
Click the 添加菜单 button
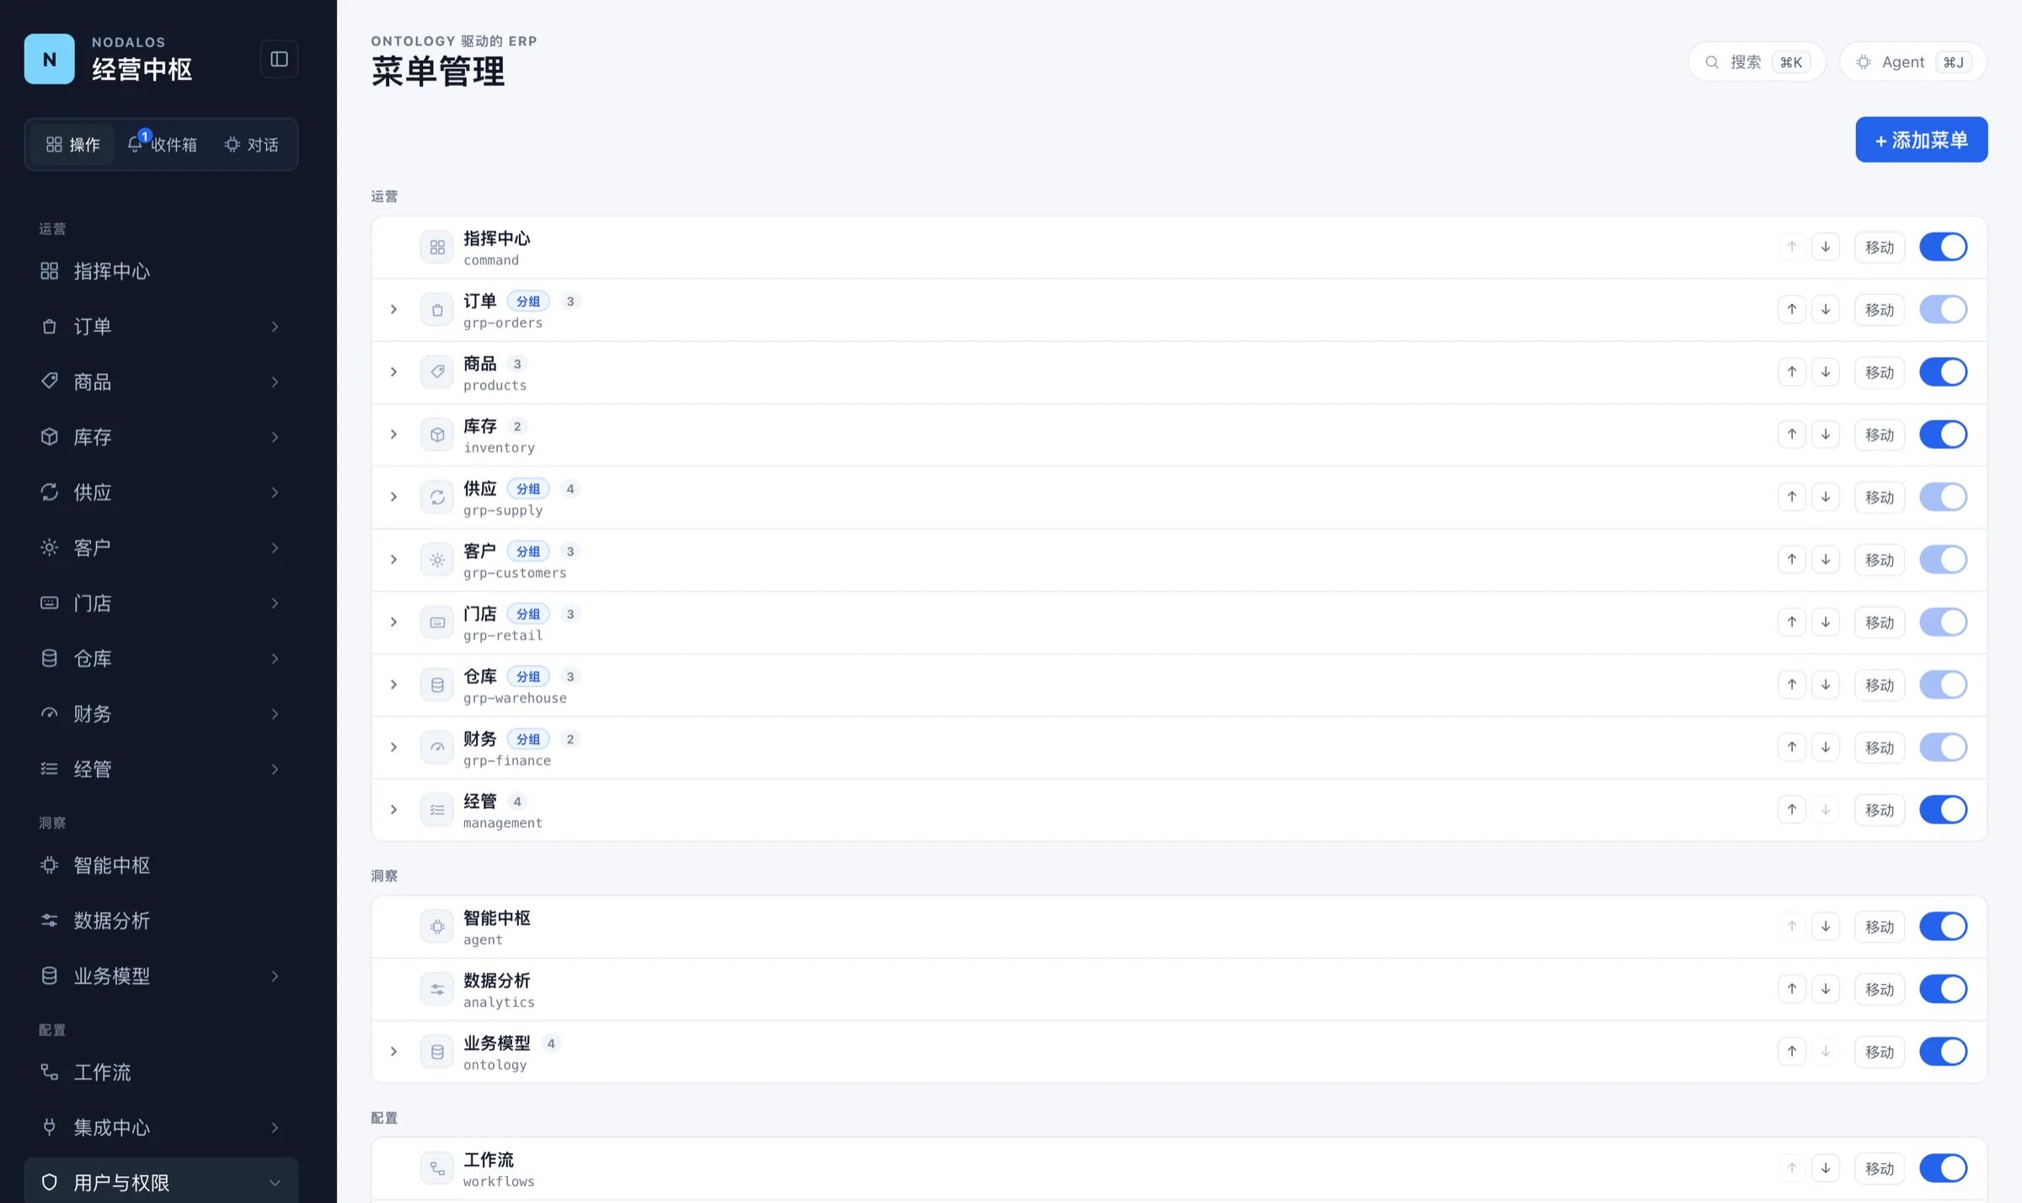tap(1921, 140)
